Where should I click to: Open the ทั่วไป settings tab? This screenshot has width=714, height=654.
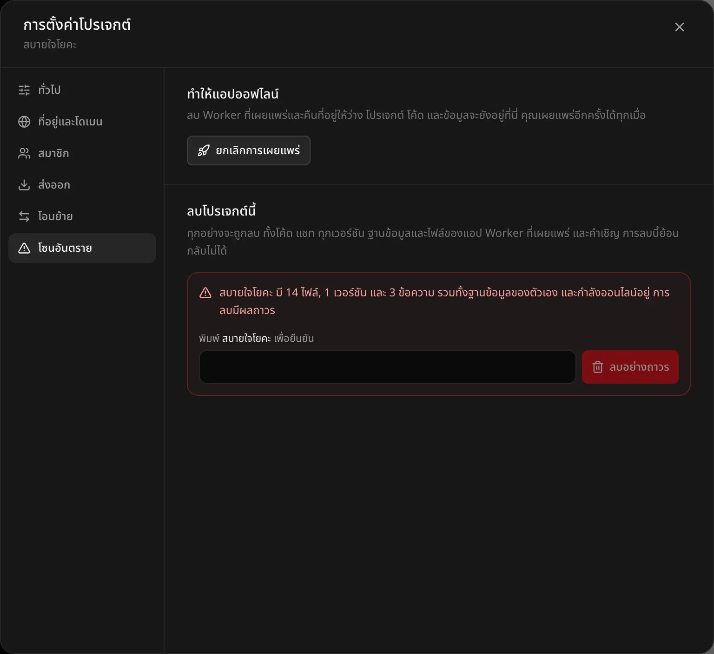[82, 90]
